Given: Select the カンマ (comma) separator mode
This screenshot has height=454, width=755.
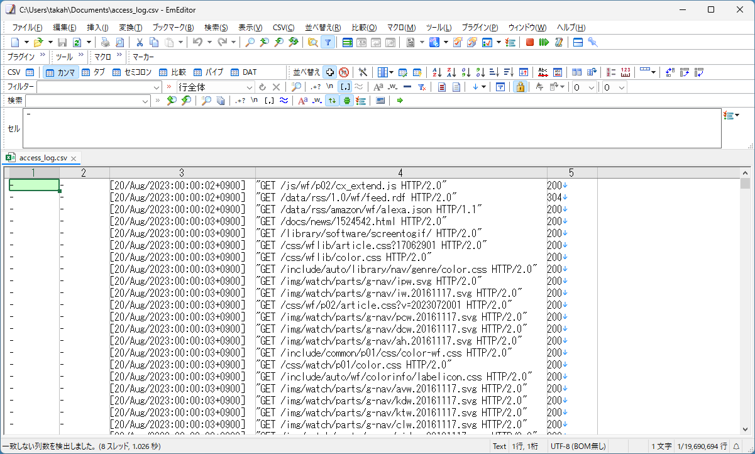Looking at the screenshot, I should click(x=62, y=72).
